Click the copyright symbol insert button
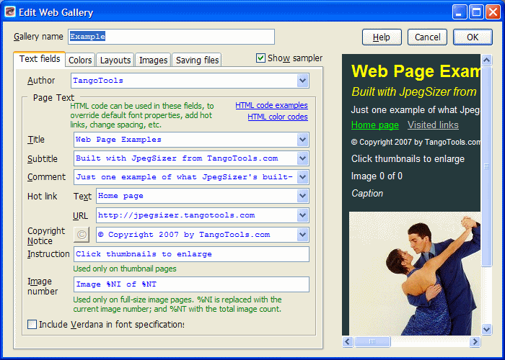This screenshot has width=505, height=360. coord(82,234)
